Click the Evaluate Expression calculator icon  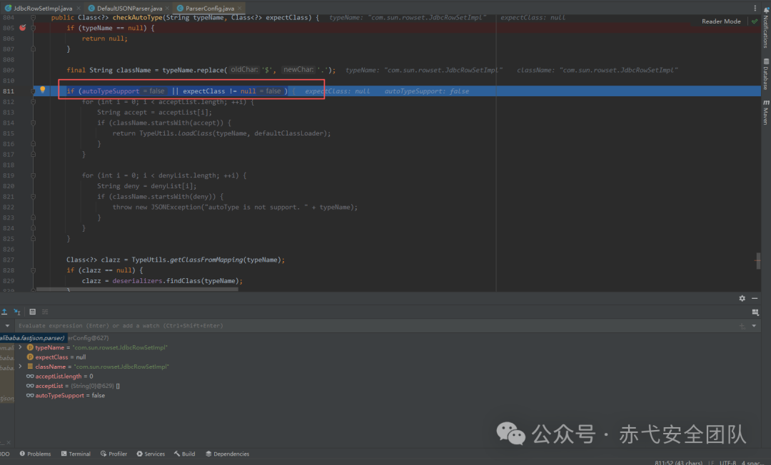[32, 312]
